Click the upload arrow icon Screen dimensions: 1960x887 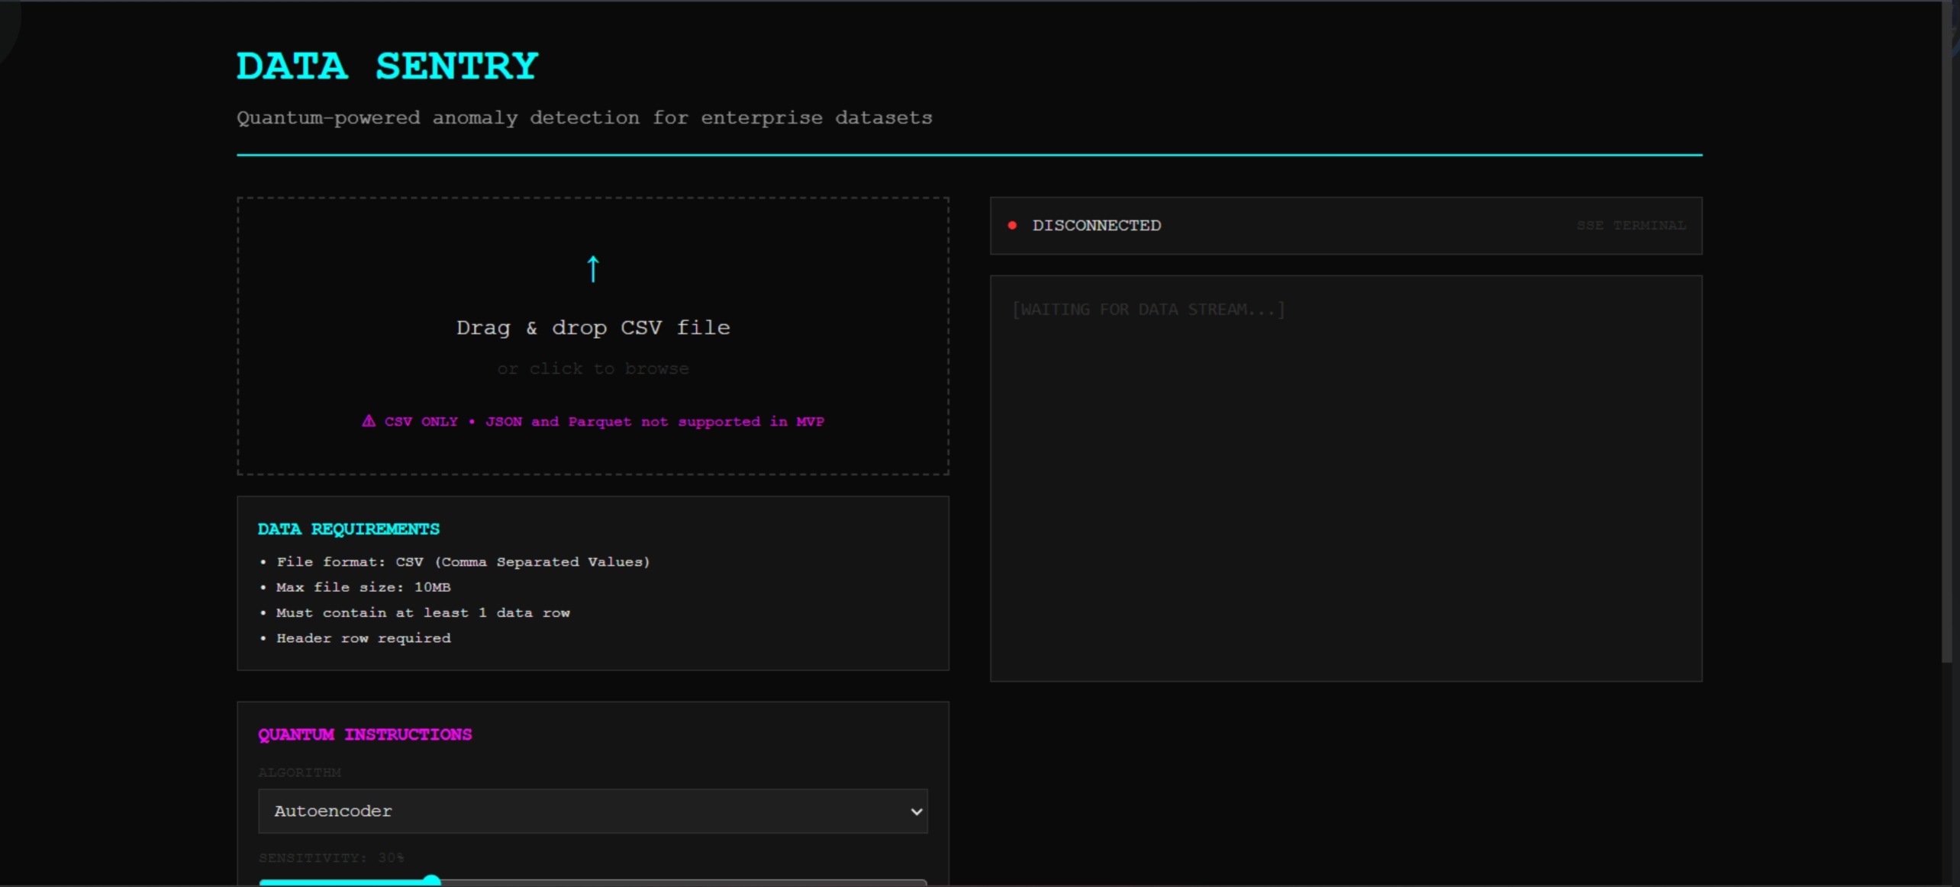pyautogui.click(x=593, y=268)
